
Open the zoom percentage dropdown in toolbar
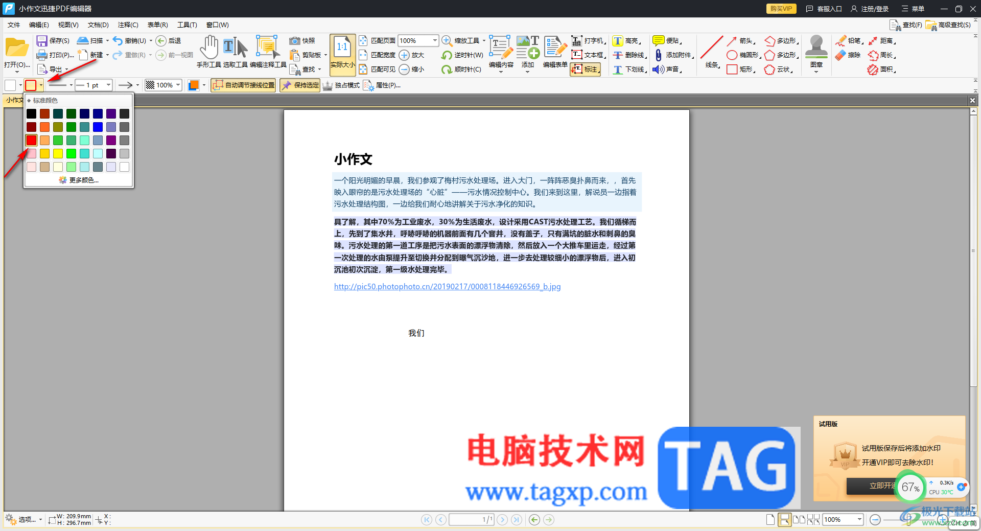point(435,41)
